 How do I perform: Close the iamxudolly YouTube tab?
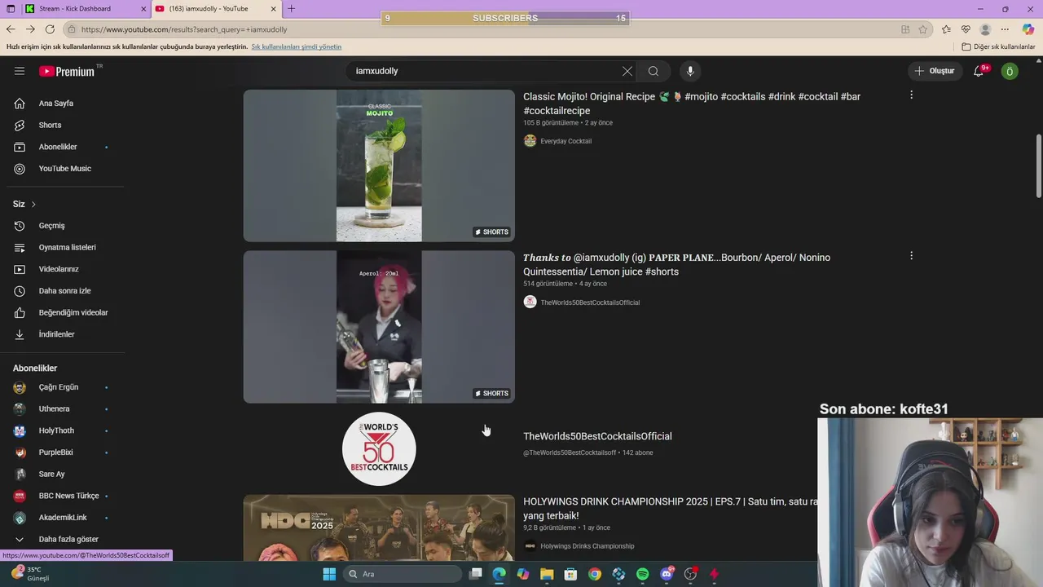pyautogui.click(x=274, y=9)
